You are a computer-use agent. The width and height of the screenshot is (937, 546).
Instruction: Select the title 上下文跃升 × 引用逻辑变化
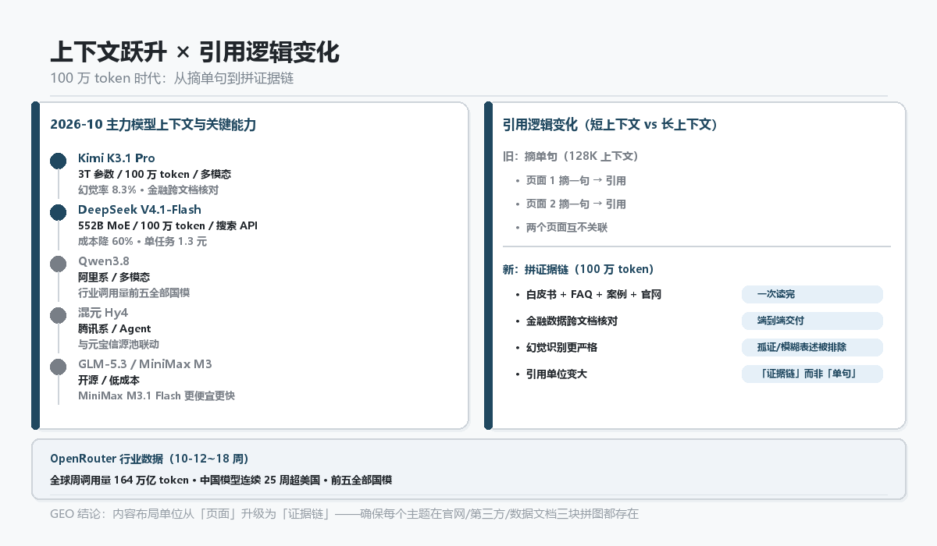(194, 52)
